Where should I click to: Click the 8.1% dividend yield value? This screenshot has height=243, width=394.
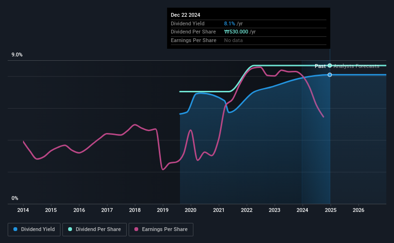(229, 23)
